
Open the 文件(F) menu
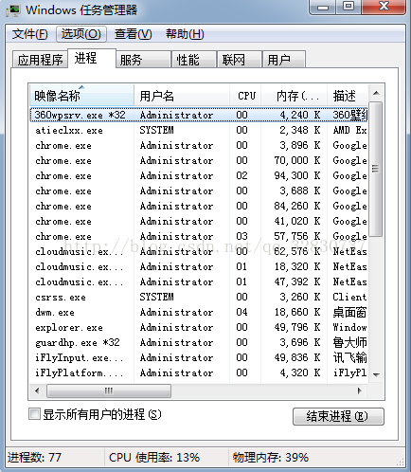coord(30,34)
